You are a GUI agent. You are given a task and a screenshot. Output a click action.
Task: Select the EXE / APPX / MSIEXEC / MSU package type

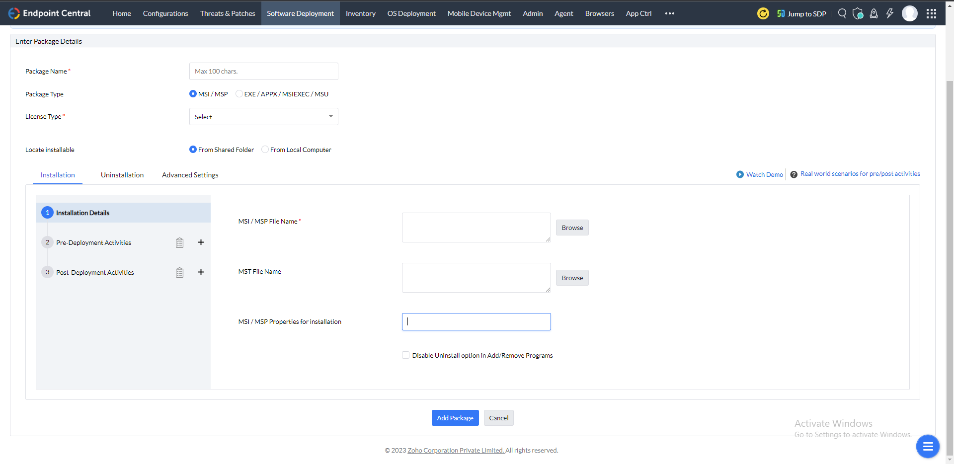(x=239, y=93)
